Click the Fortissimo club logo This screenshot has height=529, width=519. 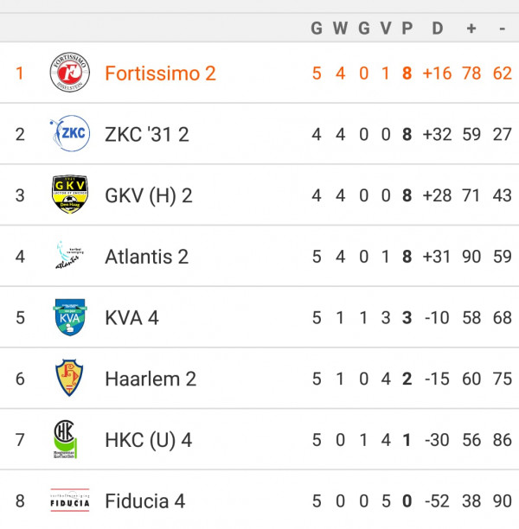coord(70,73)
